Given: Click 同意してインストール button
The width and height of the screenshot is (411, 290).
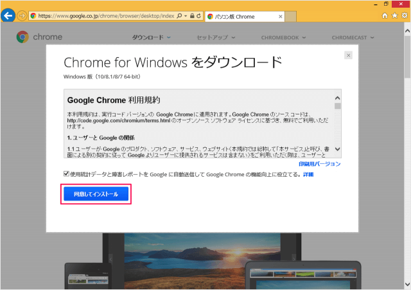Looking at the screenshot, I should [96, 194].
